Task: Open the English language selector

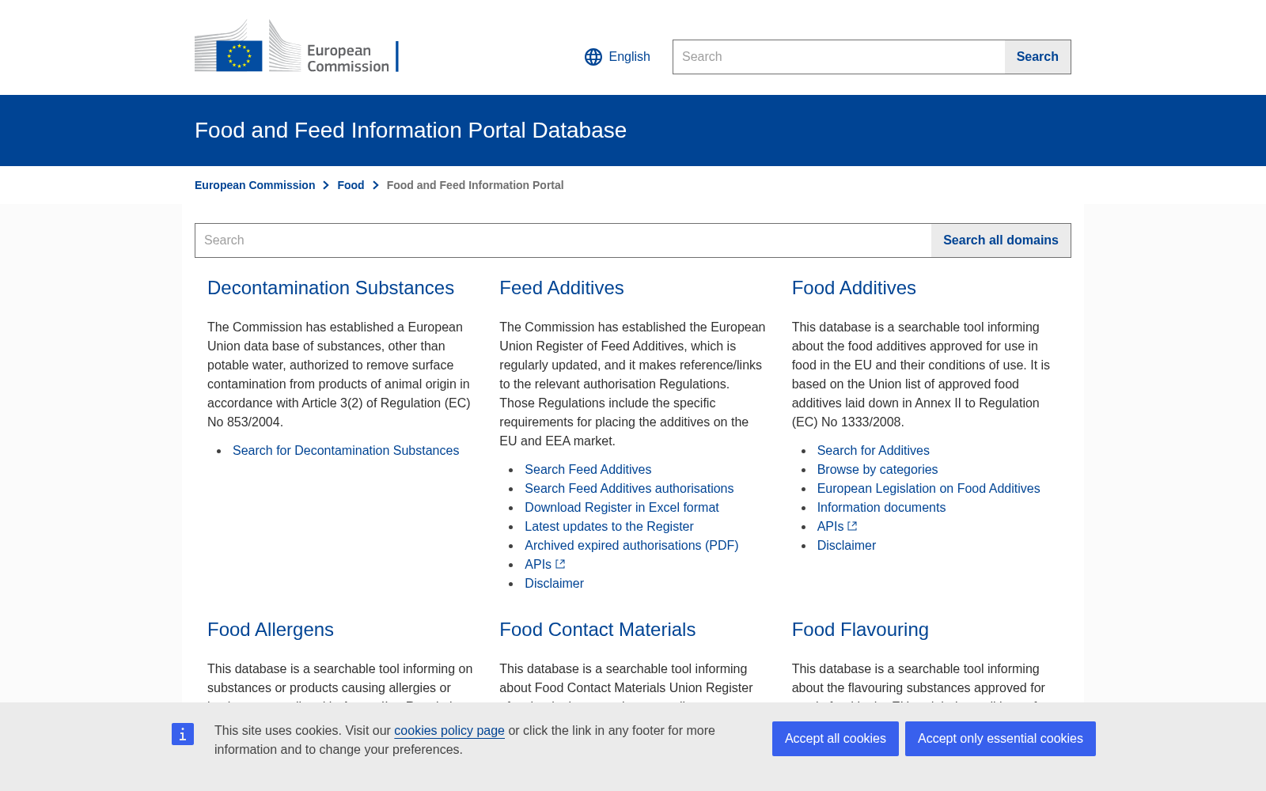Action: tap(617, 57)
